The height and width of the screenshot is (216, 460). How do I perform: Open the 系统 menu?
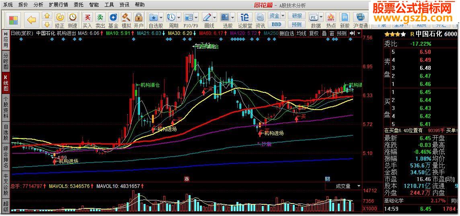pyautogui.click(x=8, y=5)
